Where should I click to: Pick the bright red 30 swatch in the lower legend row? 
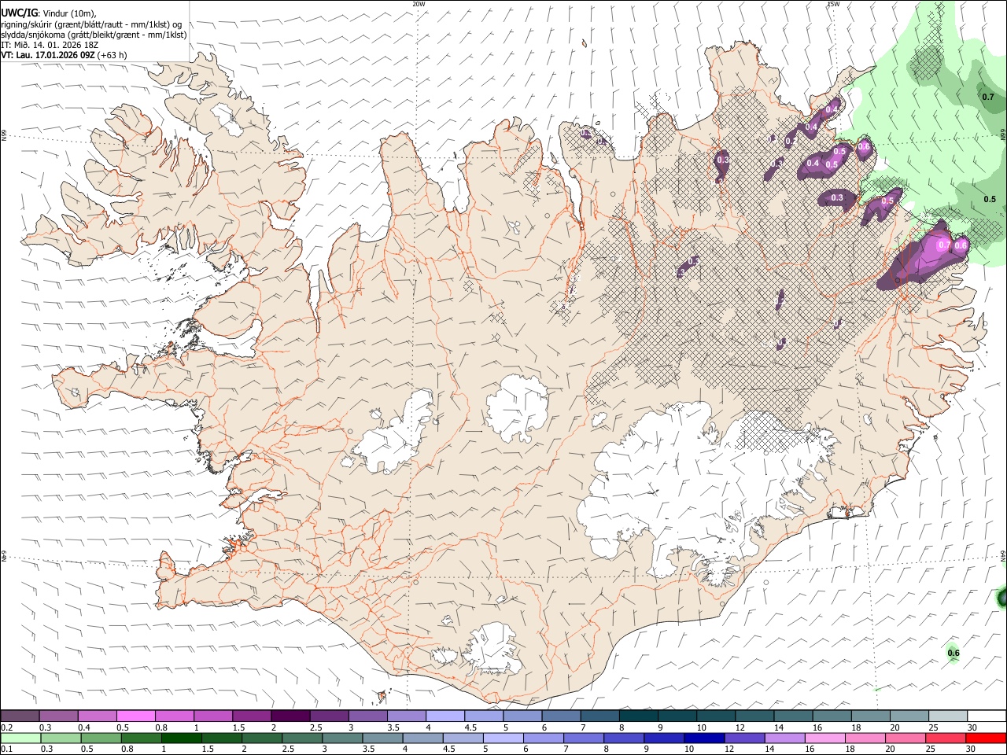[x=986, y=738]
